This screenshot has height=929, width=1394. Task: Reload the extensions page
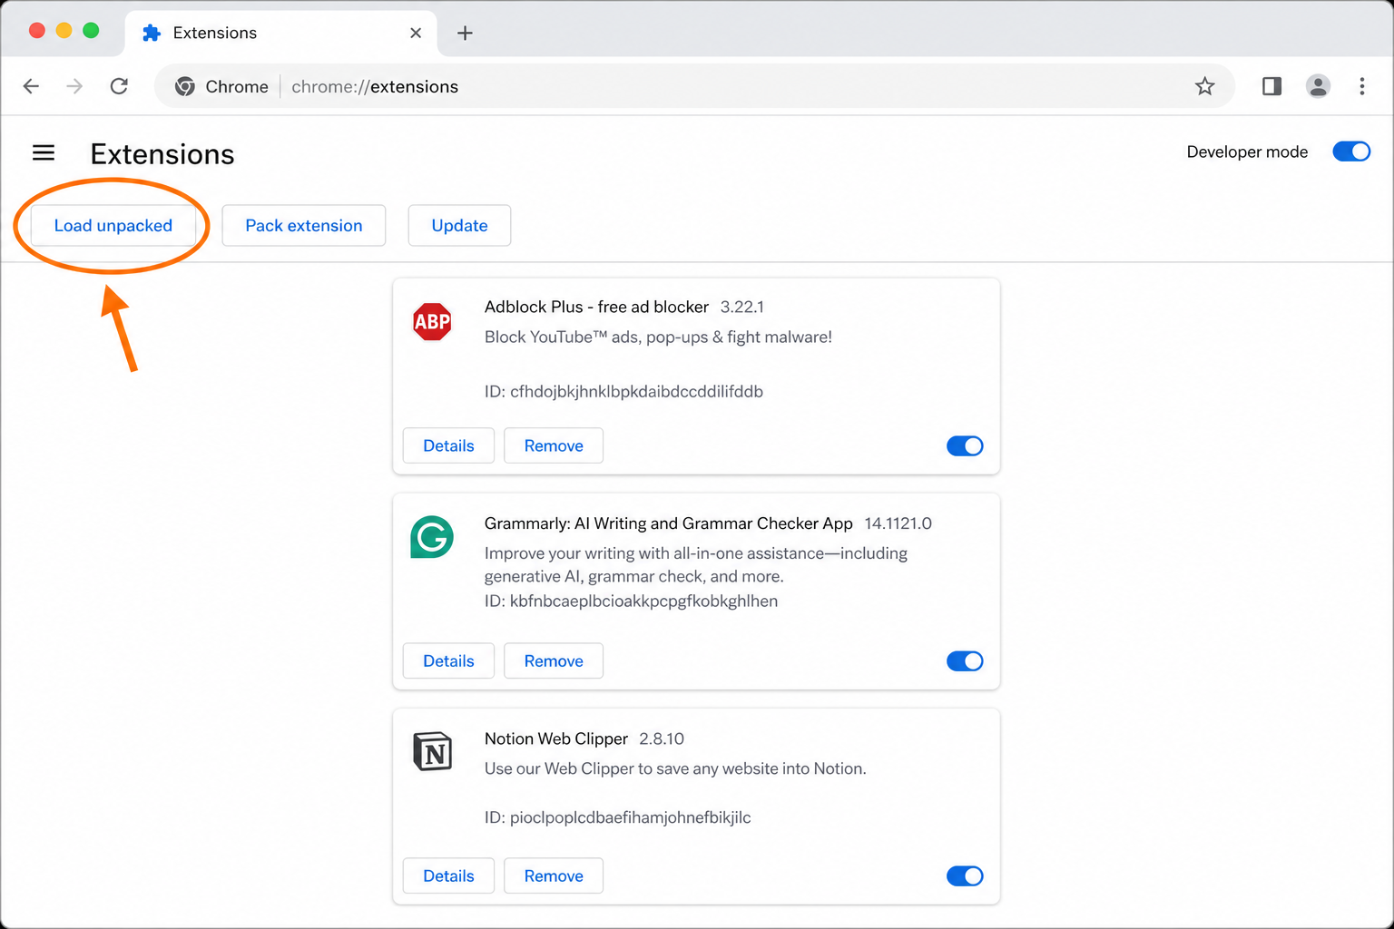(x=119, y=86)
